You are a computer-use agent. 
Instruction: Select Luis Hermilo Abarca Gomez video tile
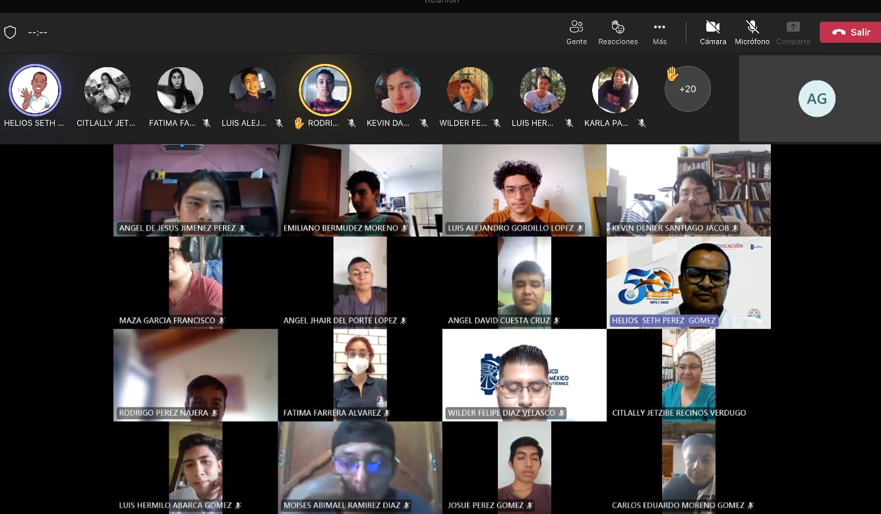(196, 468)
